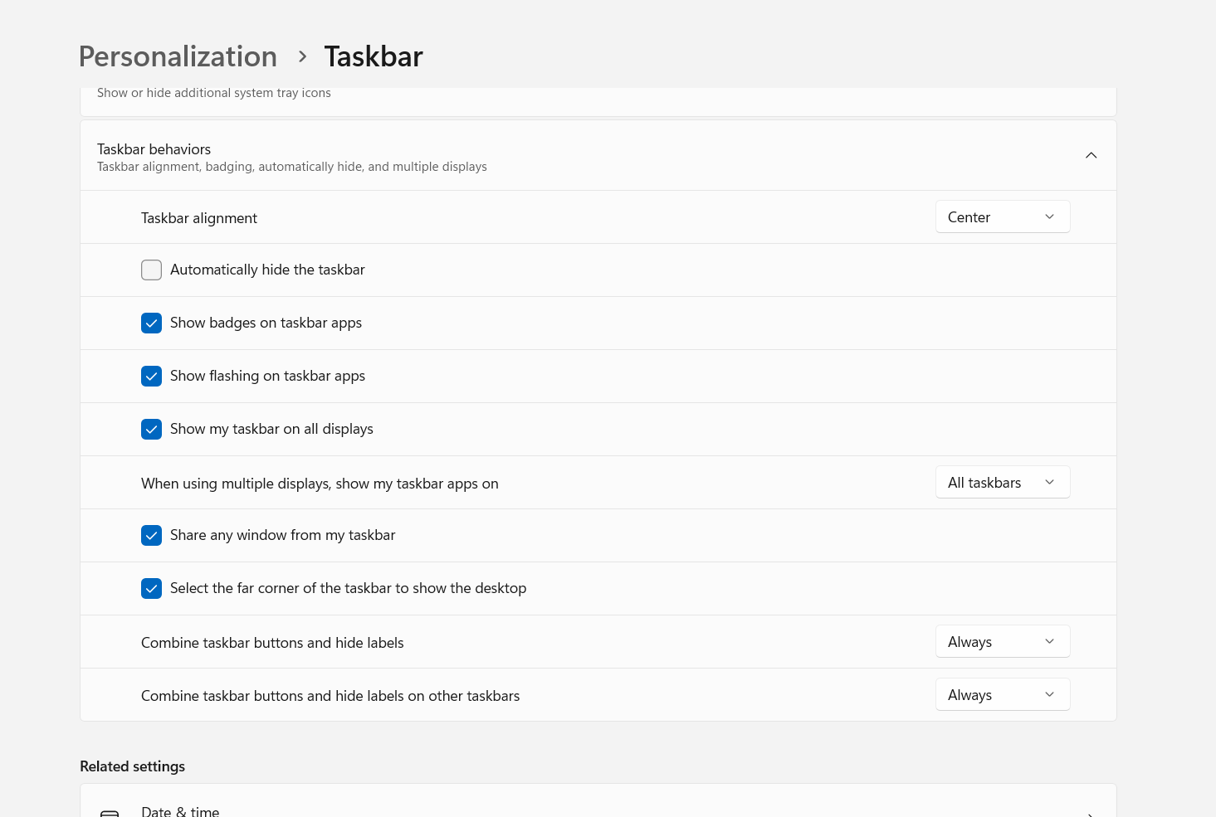
Task: Open the All taskbars dropdown
Action: (x=1003, y=482)
